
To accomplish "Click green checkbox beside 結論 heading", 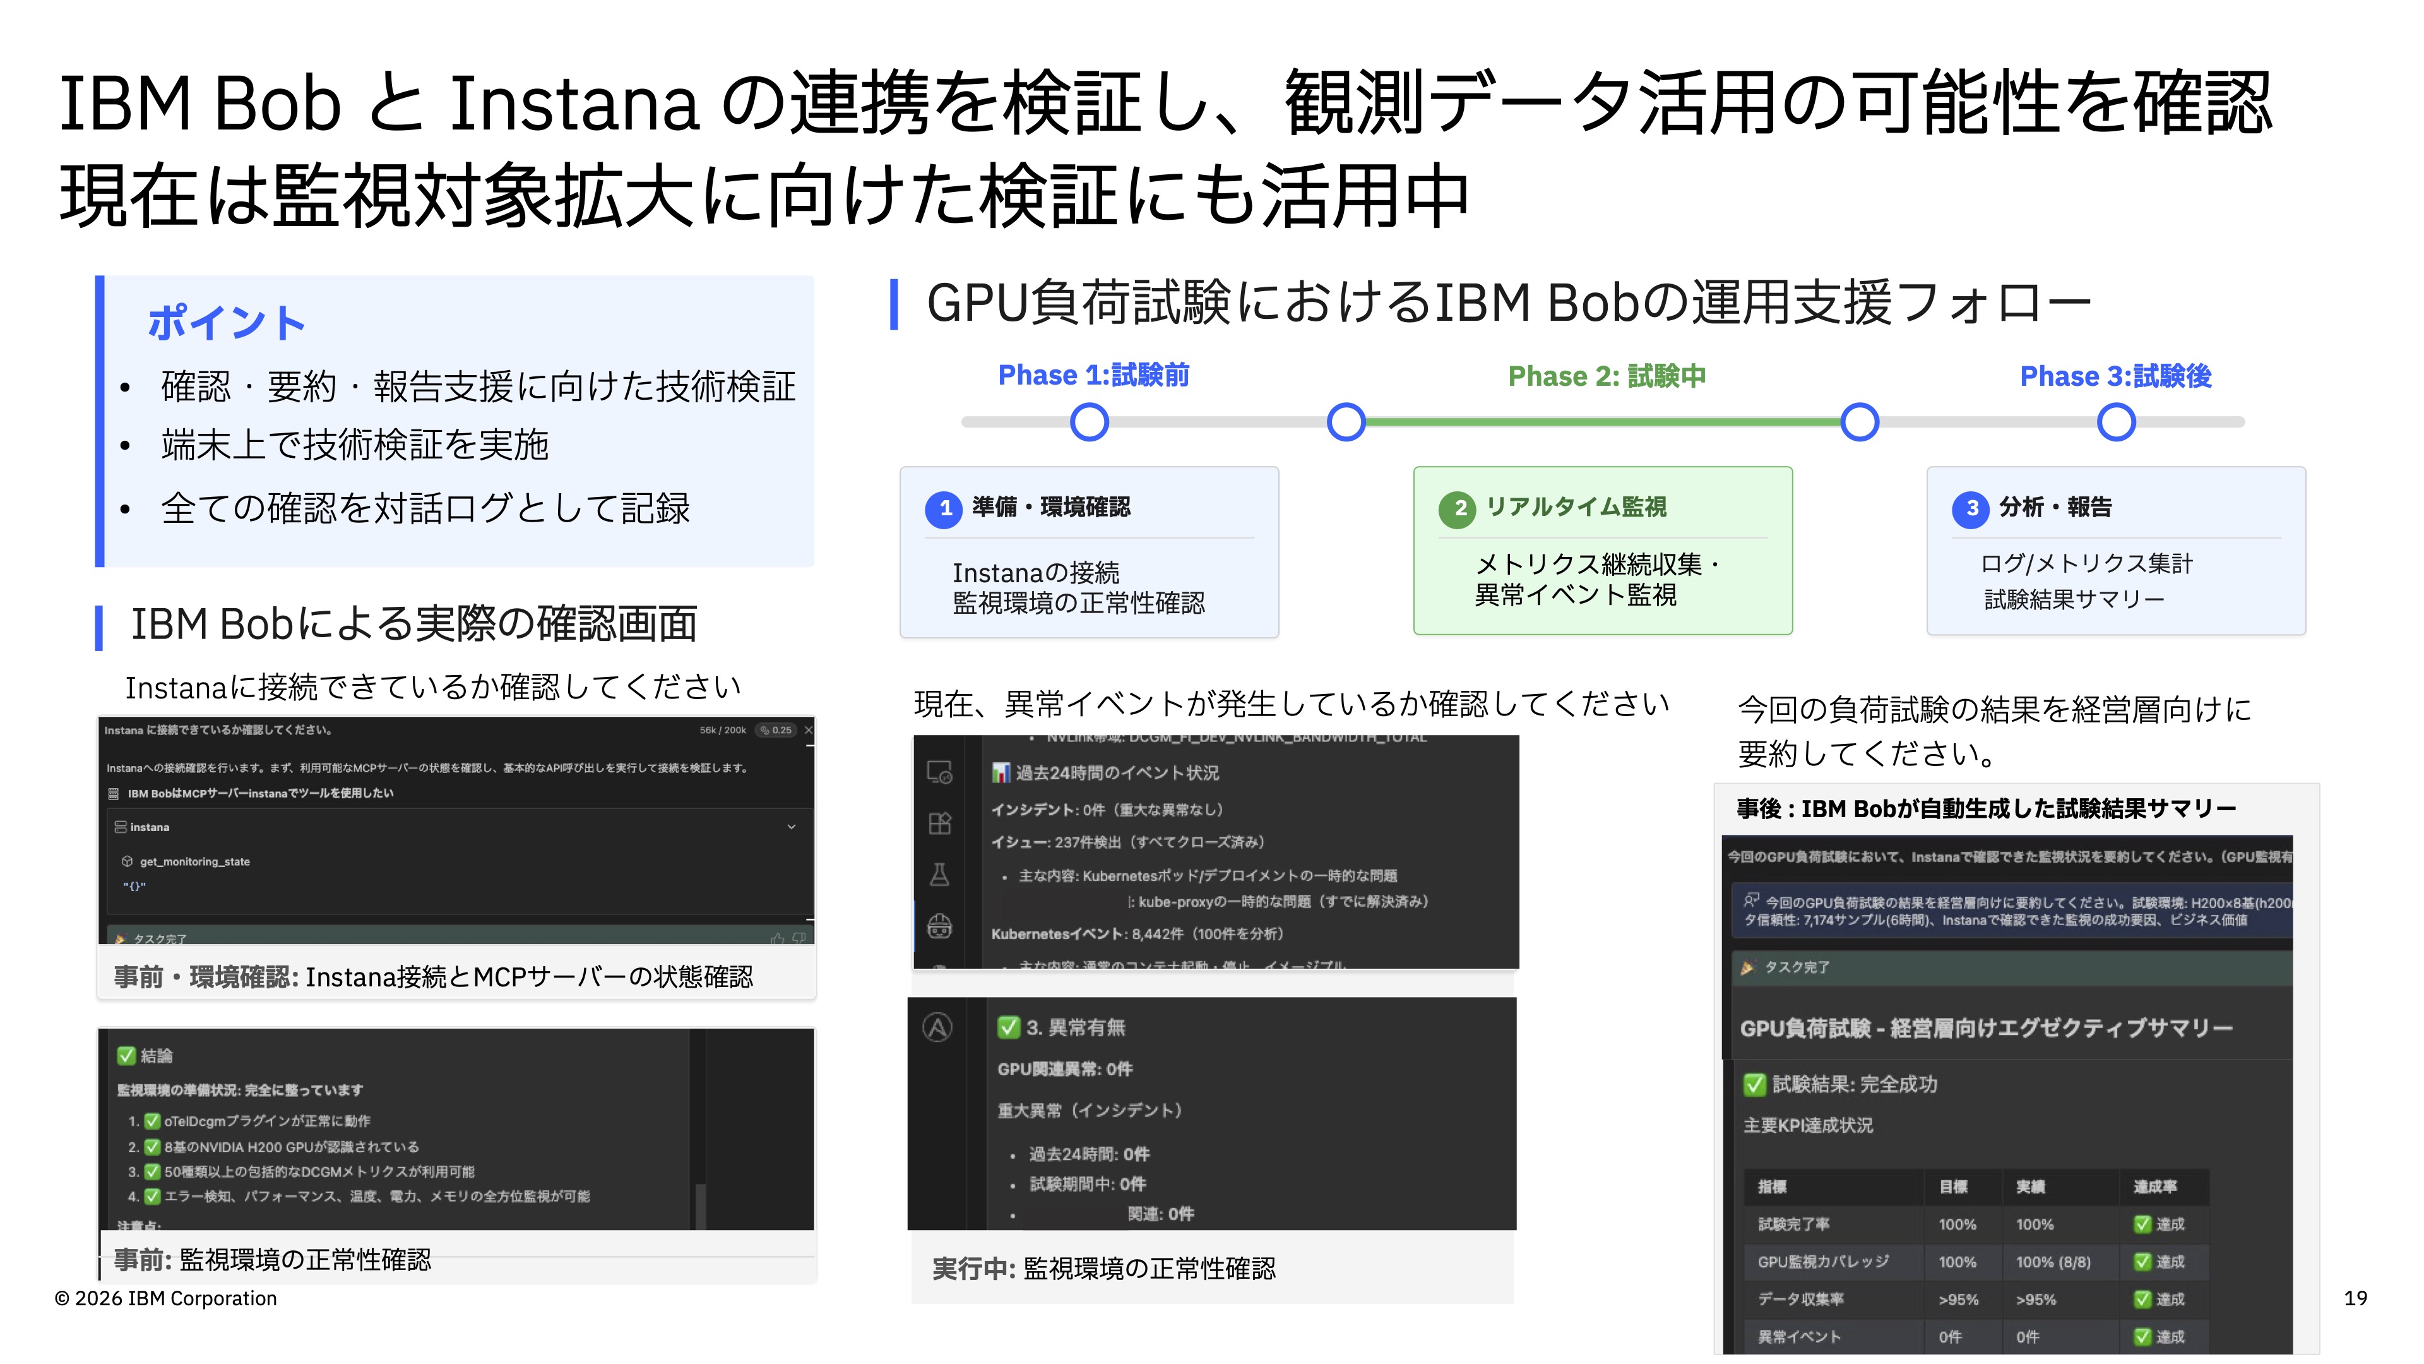I will (126, 1055).
